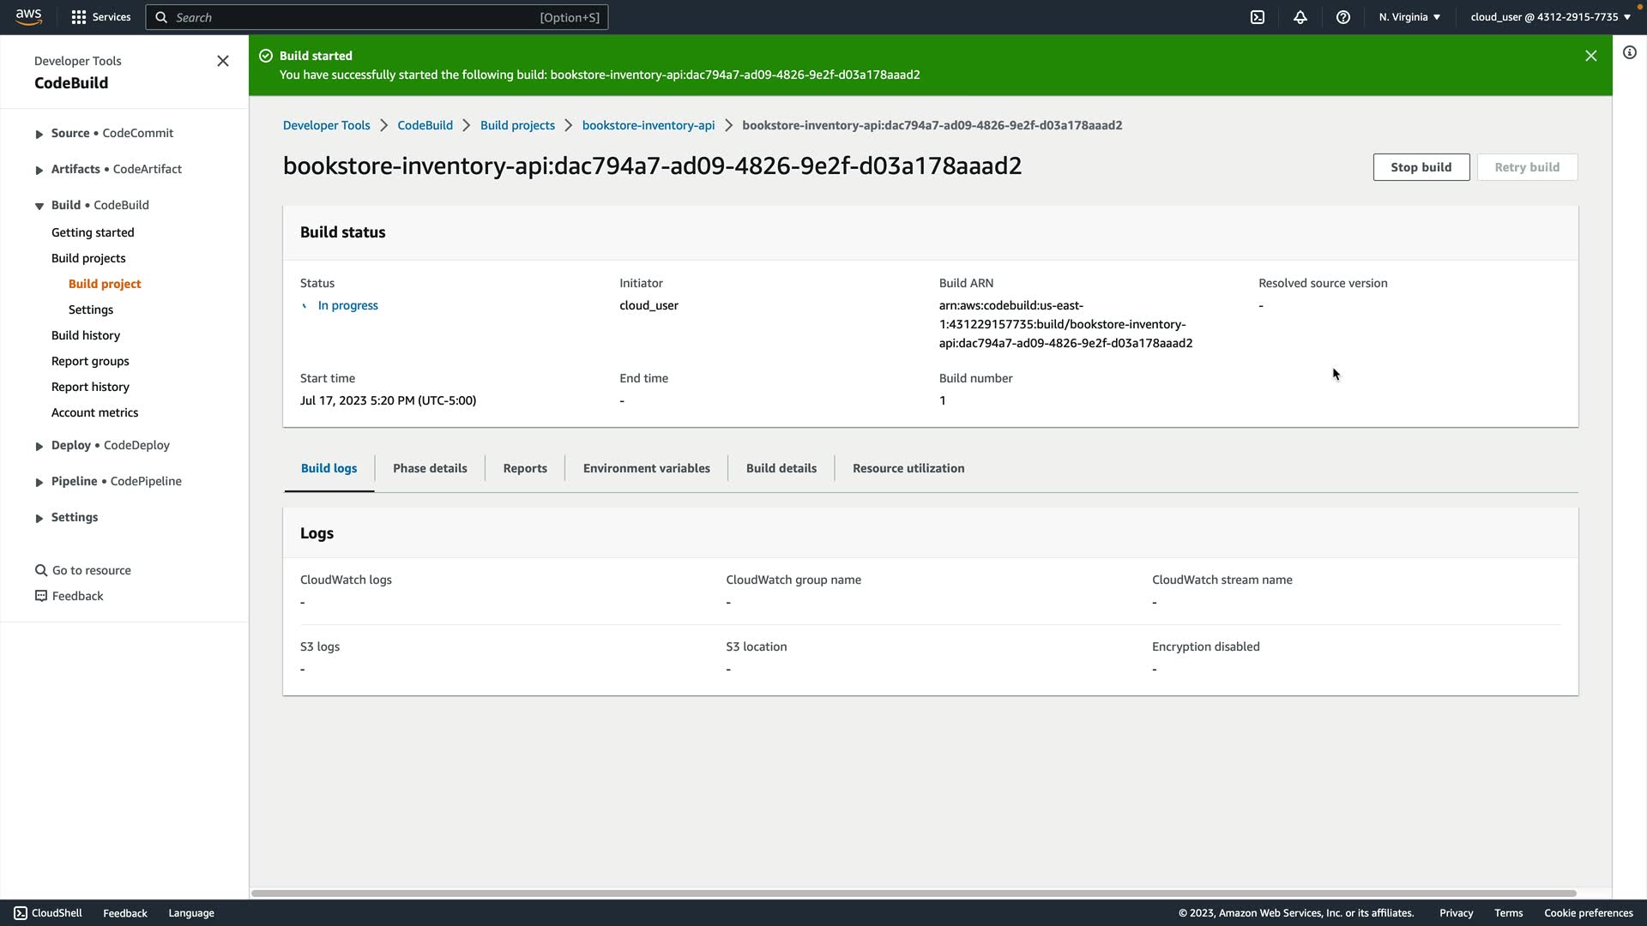Expand the Pipeline CodePipeline section
The image size is (1647, 926).
point(39,482)
